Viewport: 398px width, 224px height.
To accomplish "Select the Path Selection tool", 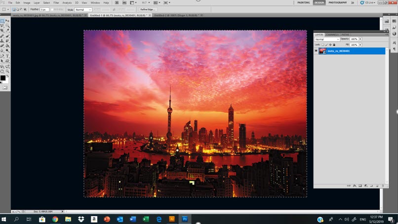I will pos(2,61).
